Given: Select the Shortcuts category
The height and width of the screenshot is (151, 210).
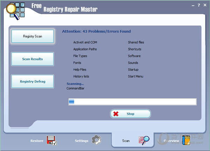Looking at the screenshot, I should [134, 49].
